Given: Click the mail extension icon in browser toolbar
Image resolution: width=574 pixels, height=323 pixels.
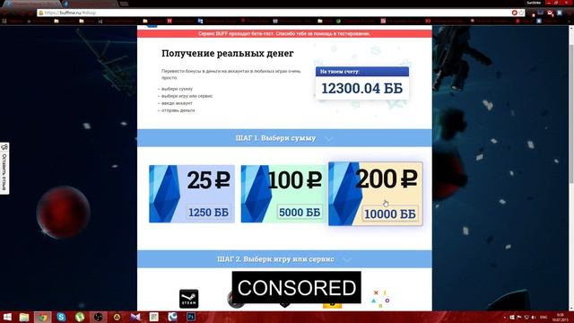Looking at the screenshot, I should (550, 13).
